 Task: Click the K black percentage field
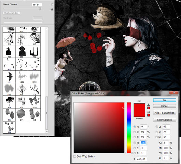coord(166,158)
